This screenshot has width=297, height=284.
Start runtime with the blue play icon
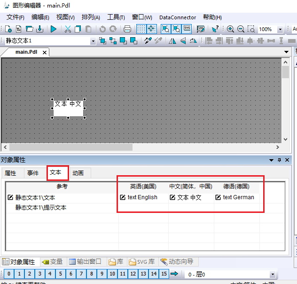54,29
